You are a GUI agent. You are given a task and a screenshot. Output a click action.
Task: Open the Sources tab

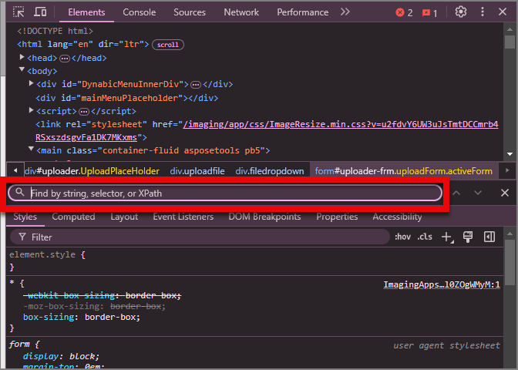click(190, 12)
